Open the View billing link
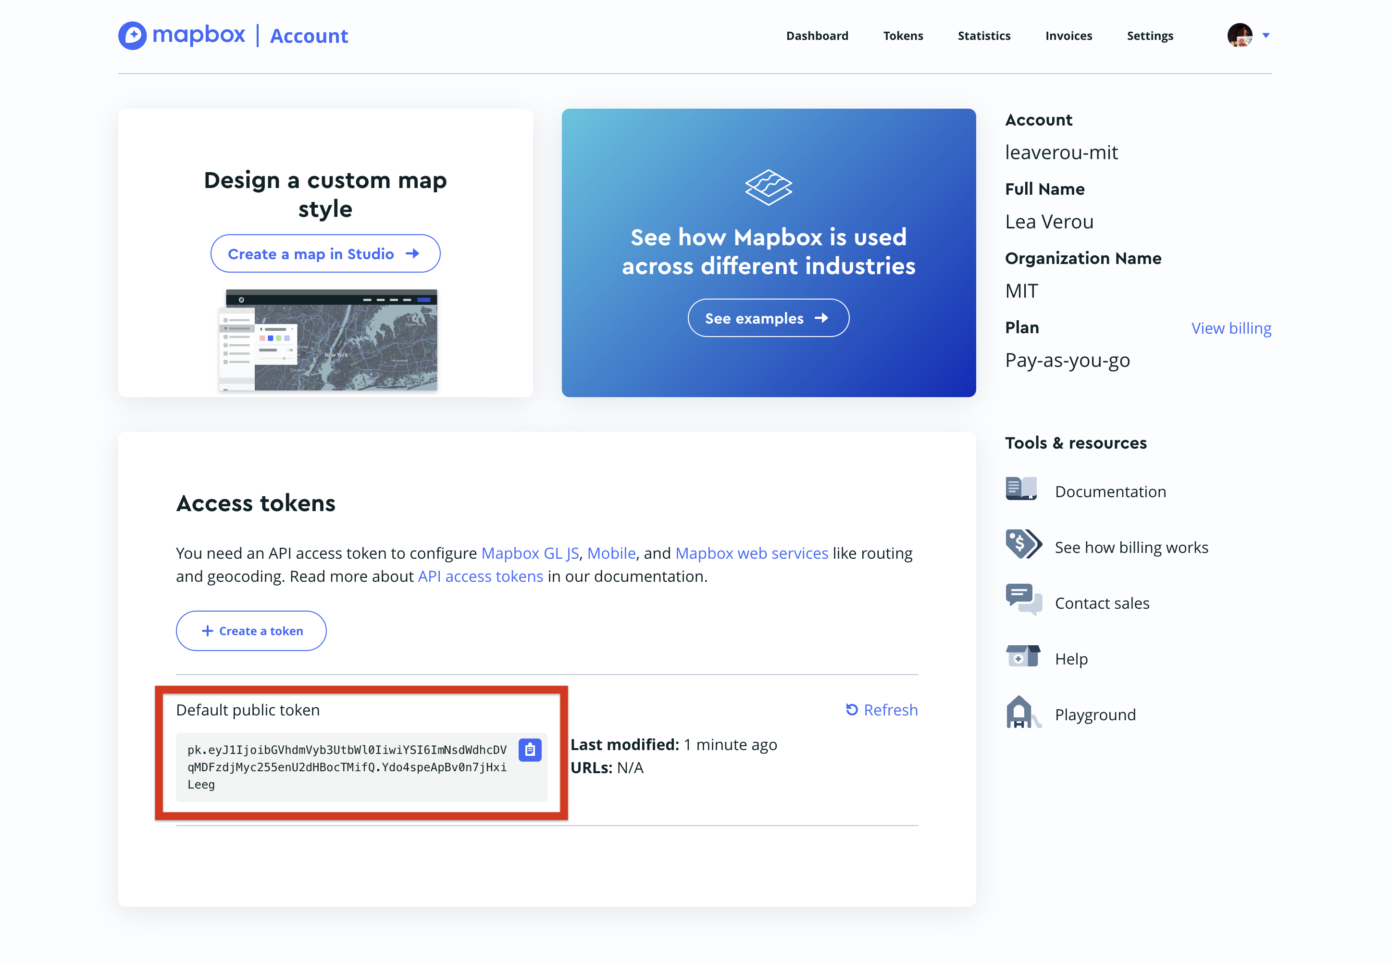 (1231, 328)
